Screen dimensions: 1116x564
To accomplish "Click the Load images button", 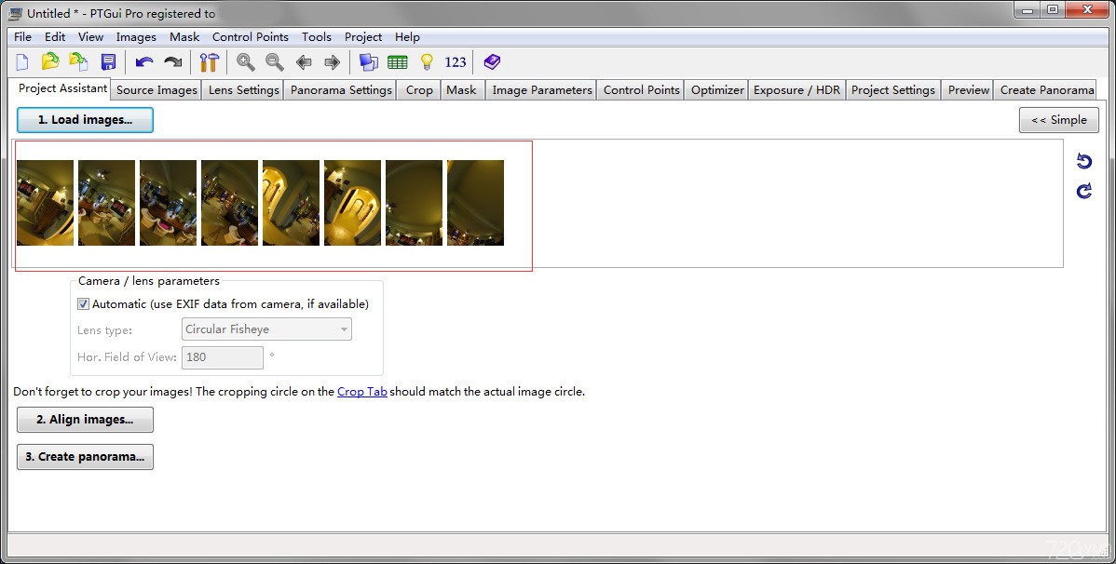I will tap(85, 120).
